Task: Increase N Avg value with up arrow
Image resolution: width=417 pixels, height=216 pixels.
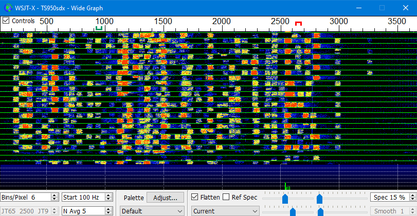Action: [108, 209]
